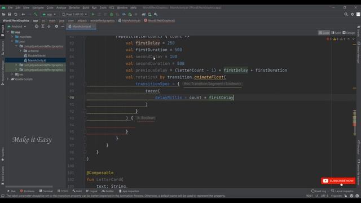Open Profiler tool window button
Screen dimensions: 361x203
click(x=108, y=191)
